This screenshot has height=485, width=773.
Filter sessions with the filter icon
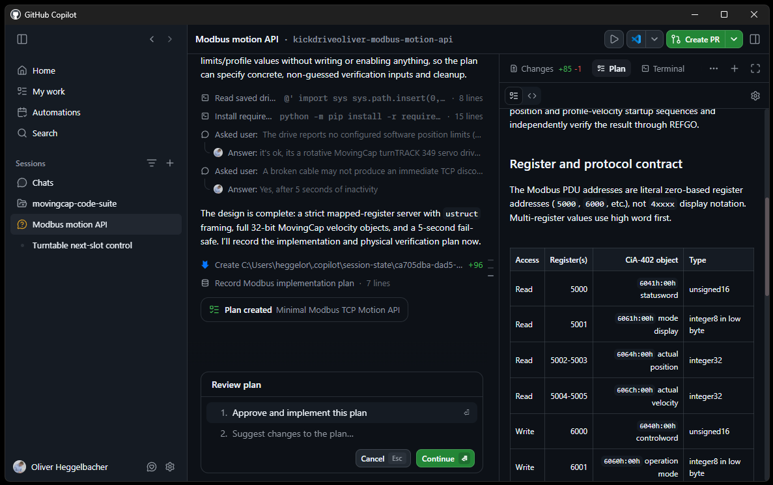(151, 163)
